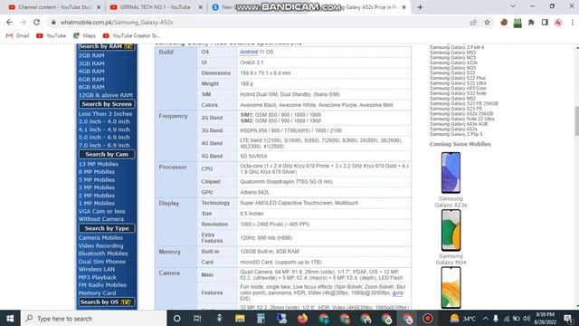Open the YouTube bookmark

51,36
